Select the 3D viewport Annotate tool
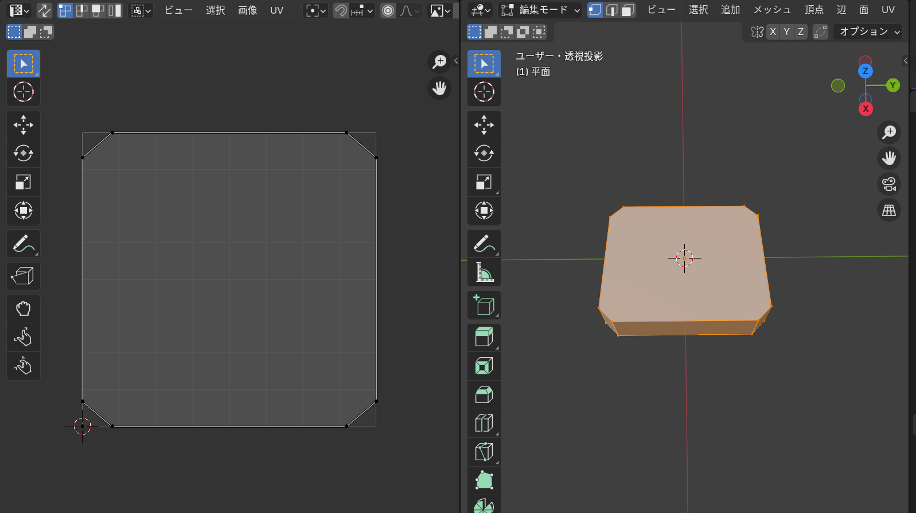 pos(484,244)
